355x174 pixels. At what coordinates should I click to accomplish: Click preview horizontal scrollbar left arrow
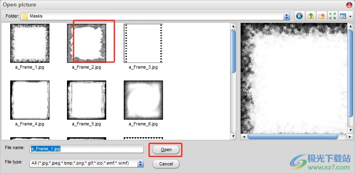coord(243,137)
